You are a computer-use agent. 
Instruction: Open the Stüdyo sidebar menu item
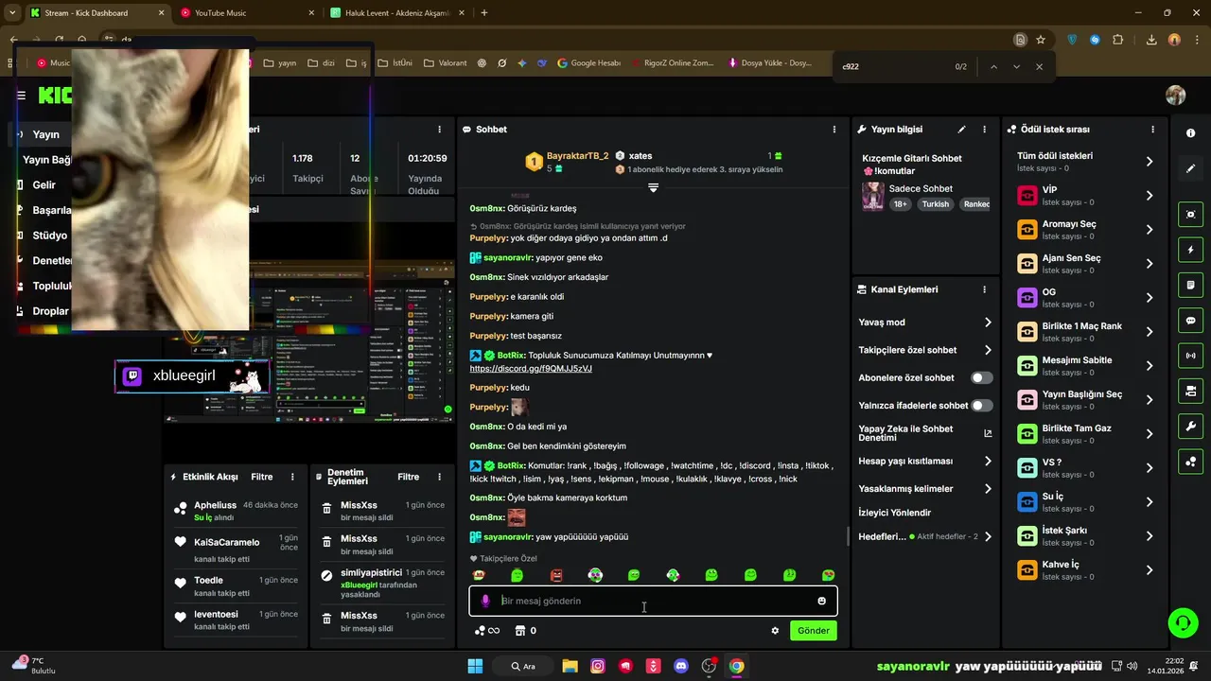[49, 236]
